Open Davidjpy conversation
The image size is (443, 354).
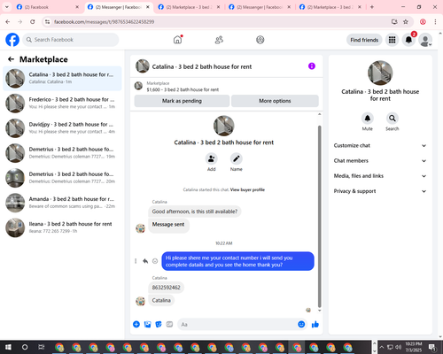coord(62,128)
